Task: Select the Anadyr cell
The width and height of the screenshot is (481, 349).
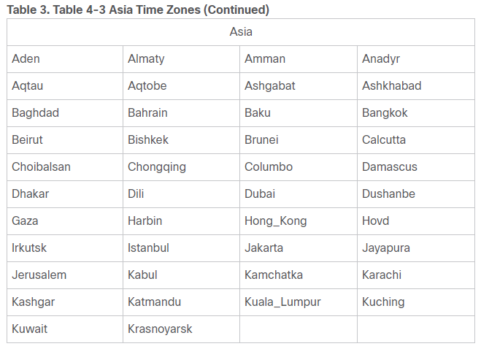Action: (381, 59)
